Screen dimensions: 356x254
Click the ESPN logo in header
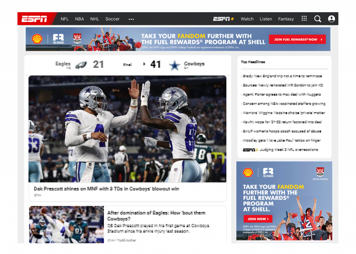(x=34, y=19)
